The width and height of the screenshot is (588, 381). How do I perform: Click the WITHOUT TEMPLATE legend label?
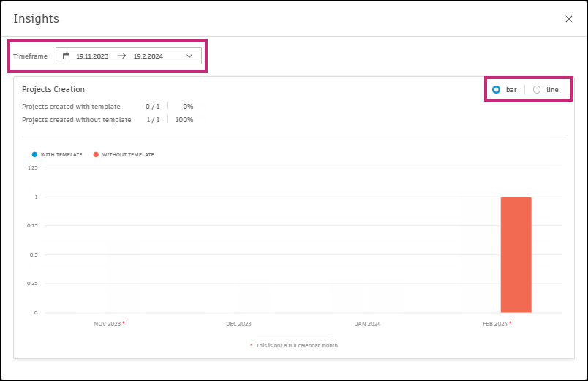coord(128,154)
